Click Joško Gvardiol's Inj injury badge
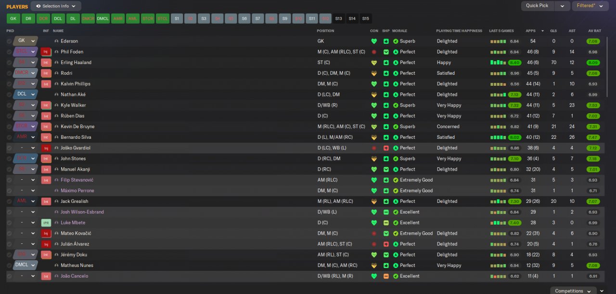This screenshot has width=616, height=294. pyautogui.click(x=46, y=148)
